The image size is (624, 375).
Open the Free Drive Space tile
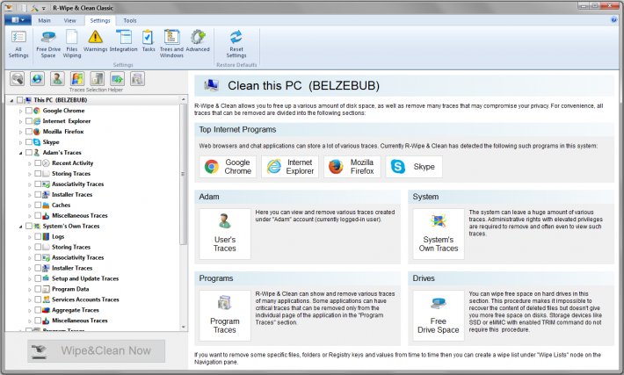click(x=439, y=315)
